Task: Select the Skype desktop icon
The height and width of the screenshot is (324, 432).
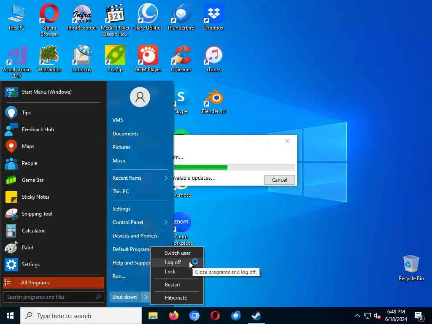Action: [181, 101]
